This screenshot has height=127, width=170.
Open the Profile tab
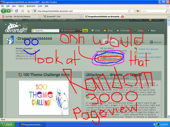110,42
